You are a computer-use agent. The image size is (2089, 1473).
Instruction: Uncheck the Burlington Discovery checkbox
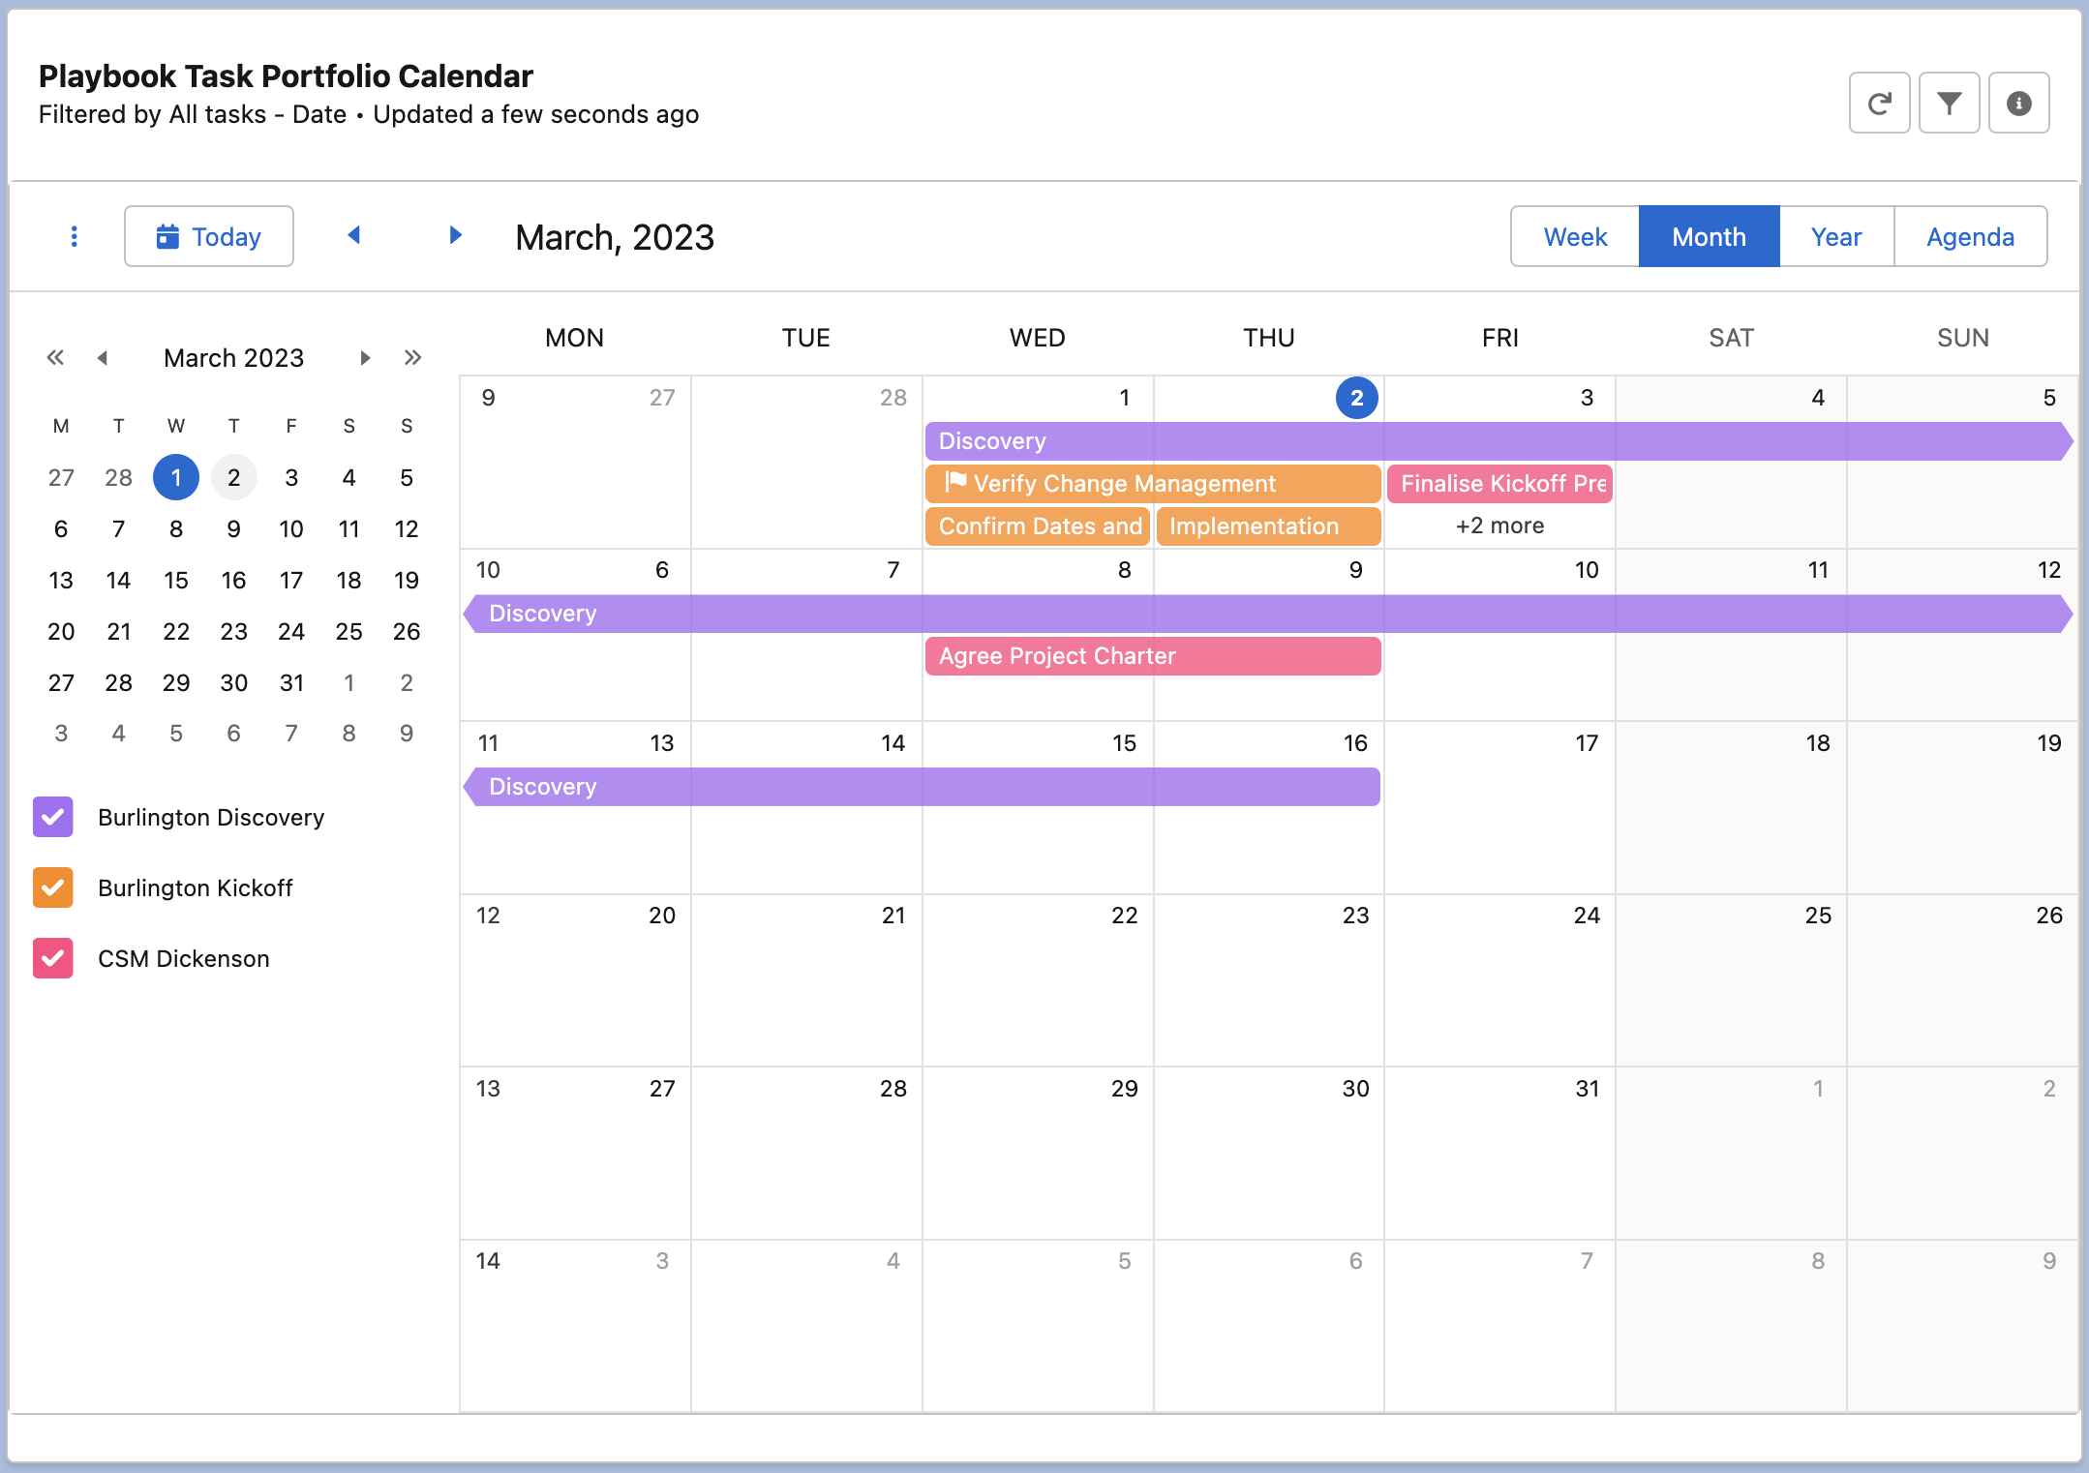pos(53,817)
